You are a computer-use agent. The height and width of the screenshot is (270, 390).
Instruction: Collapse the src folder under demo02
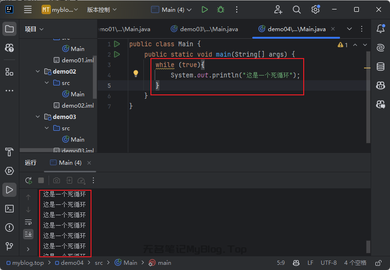click(47, 83)
